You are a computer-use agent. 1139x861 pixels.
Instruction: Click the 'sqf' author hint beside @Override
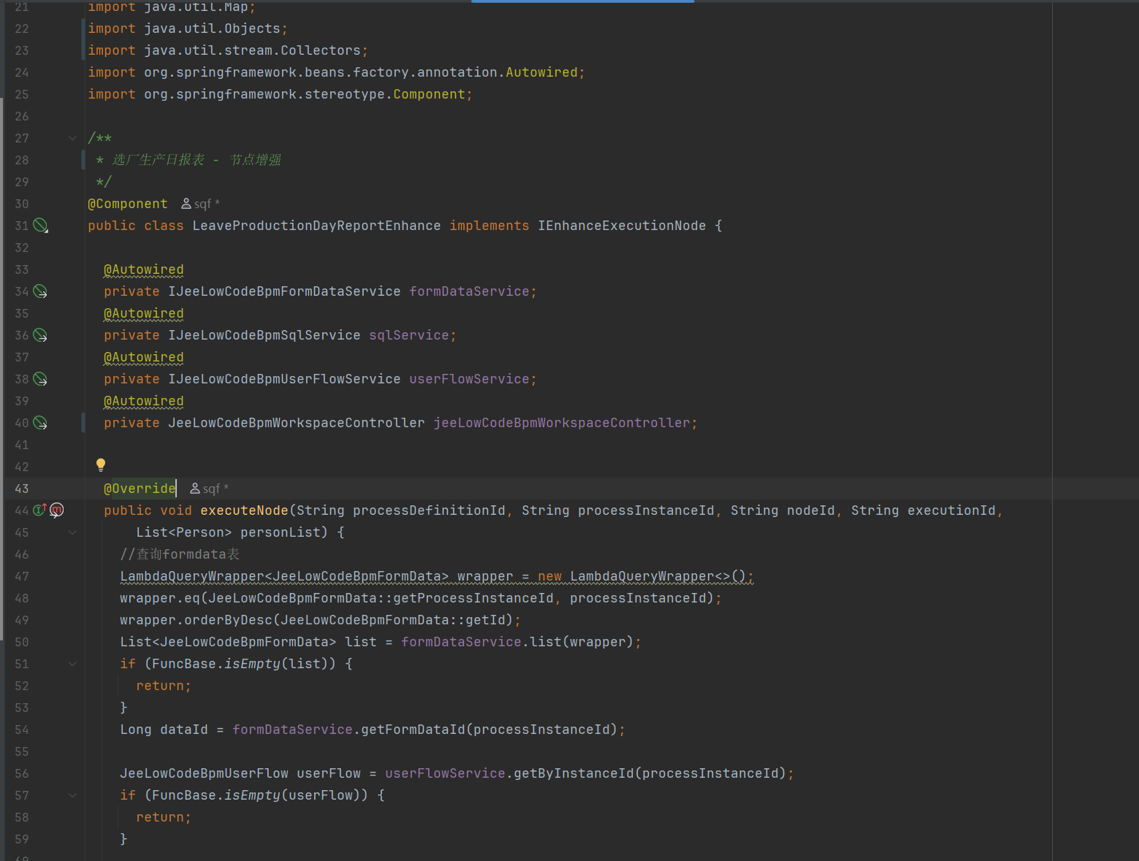(210, 489)
